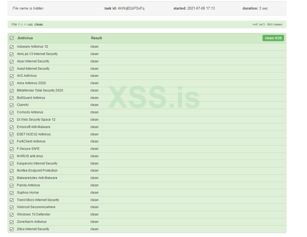307x237 pixels.
Task: Uncheck Emsisoft Anti-Malware checkbox
Action: point(12,127)
